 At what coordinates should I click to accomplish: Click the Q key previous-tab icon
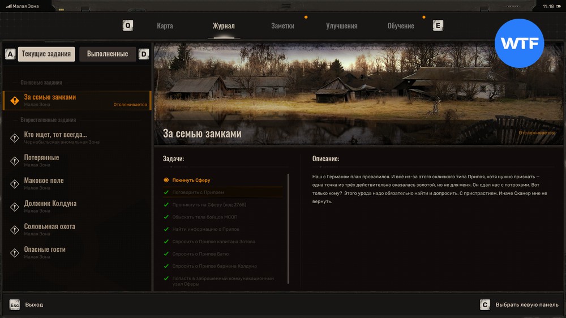click(128, 25)
